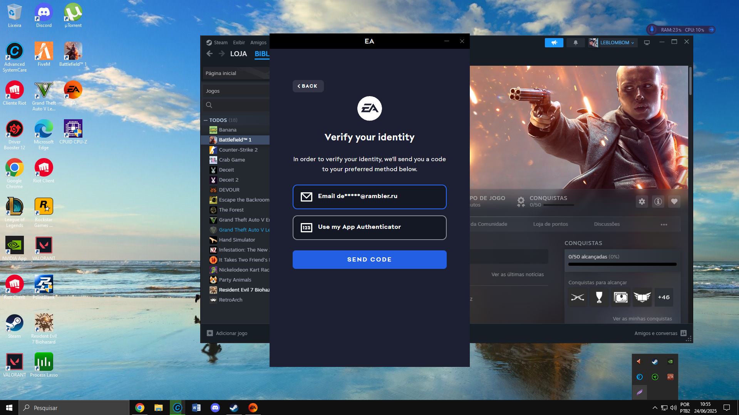The image size is (739, 415).
Task: Click achievements progress bar 0/50
Action: [x=622, y=264]
